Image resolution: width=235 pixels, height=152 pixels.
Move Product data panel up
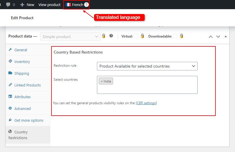pyautogui.click(x=211, y=37)
